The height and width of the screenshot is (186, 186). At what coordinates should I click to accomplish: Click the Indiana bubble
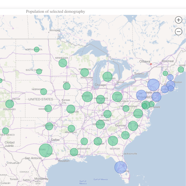click(100, 100)
